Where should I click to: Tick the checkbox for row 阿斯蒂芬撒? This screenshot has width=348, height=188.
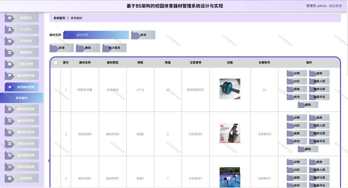click(x=55, y=90)
